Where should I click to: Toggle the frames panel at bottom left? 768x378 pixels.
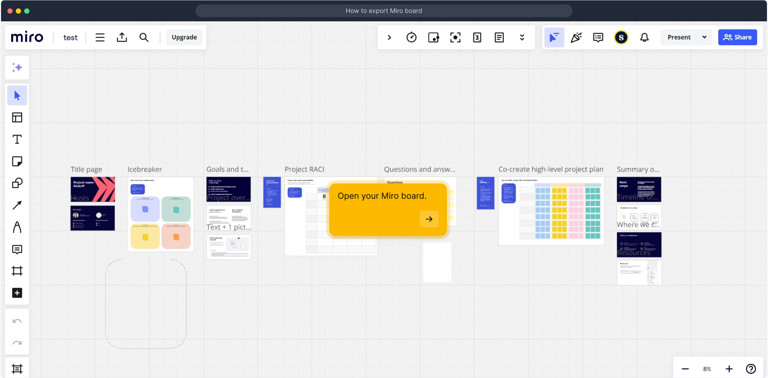(x=17, y=369)
